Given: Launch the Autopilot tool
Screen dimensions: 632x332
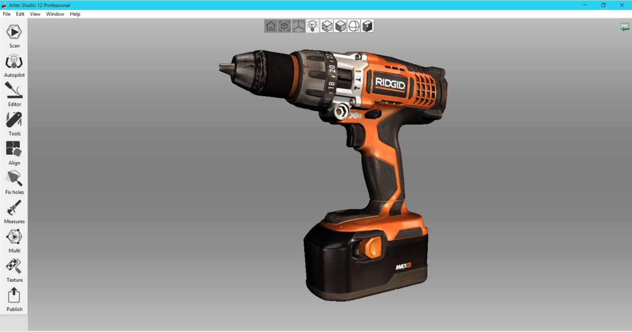Looking at the screenshot, I should (x=14, y=65).
